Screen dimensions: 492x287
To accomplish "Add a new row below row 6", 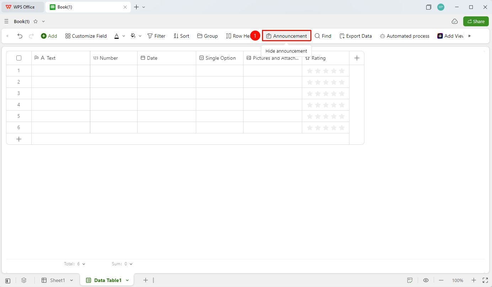I will tap(19, 139).
